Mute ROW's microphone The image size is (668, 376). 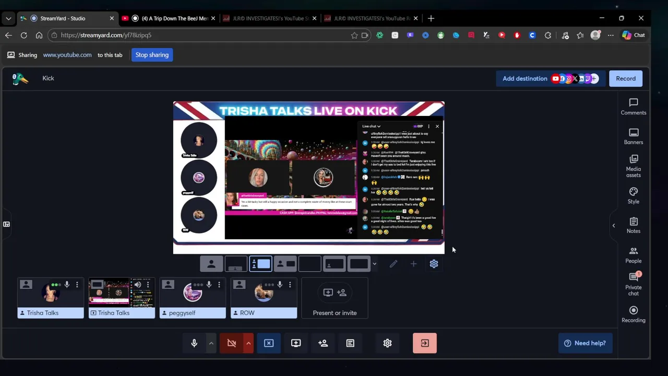280,285
